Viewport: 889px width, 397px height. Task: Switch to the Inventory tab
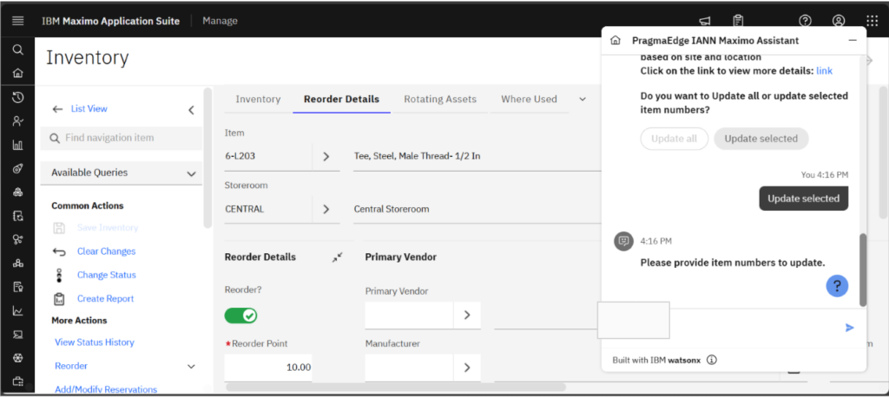[x=258, y=99]
